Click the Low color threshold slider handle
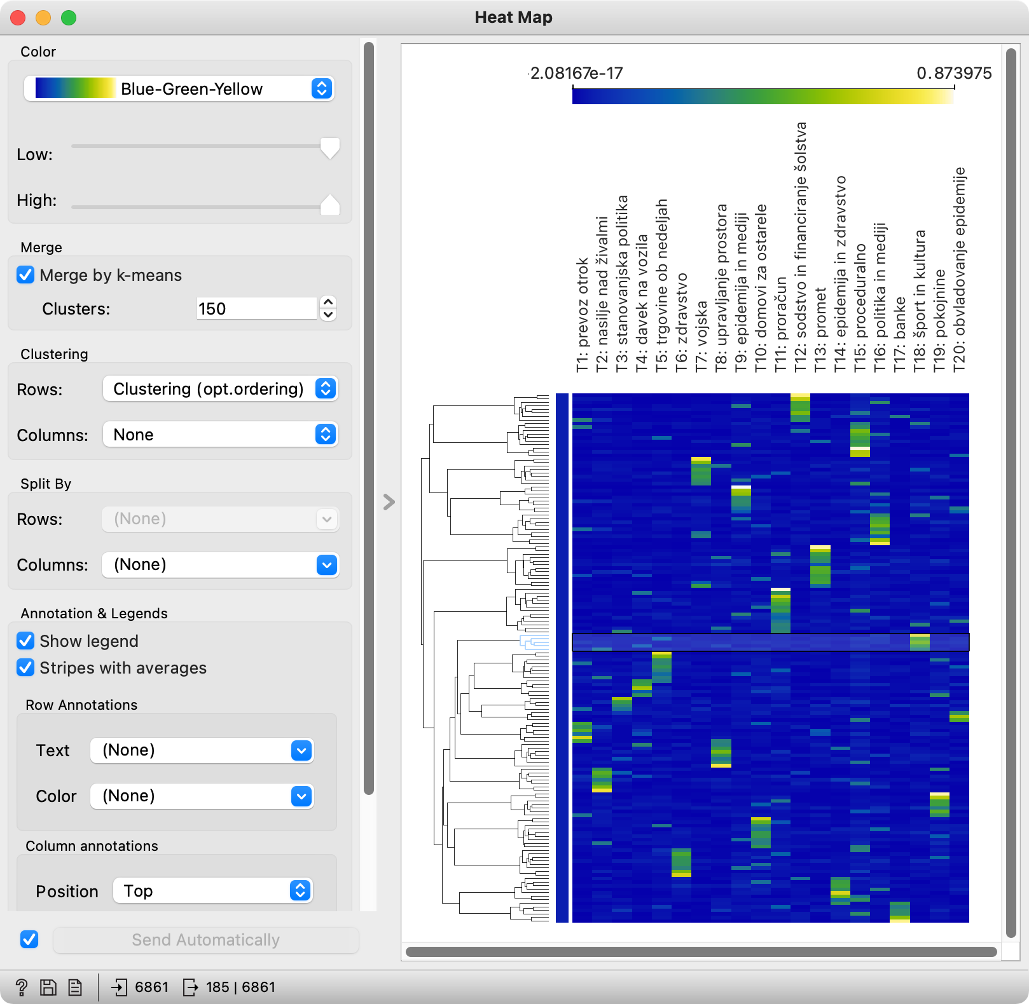The height and width of the screenshot is (1004, 1029). (x=329, y=148)
